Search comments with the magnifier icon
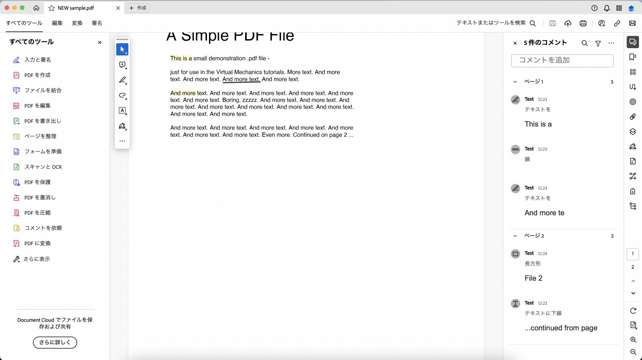Image resolution: width=642 pixels, height=360 pixels. (x=584, y=43)
